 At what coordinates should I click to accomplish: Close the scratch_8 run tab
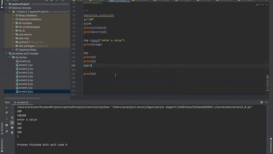pos(30,103)
